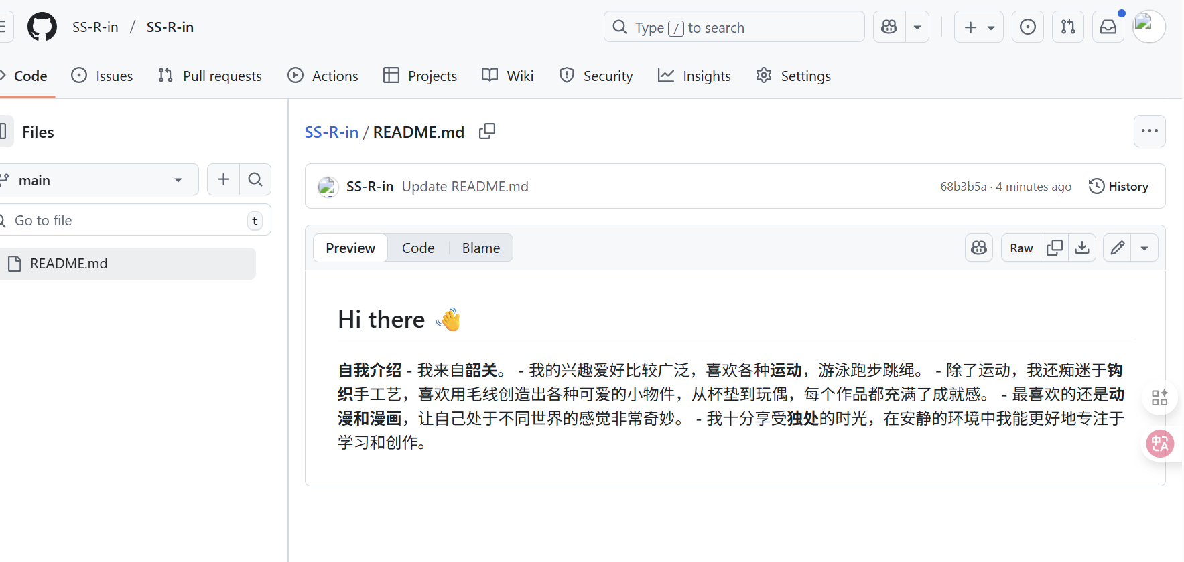
Task: Open user avatar menu
Action: pos(1148,27)
